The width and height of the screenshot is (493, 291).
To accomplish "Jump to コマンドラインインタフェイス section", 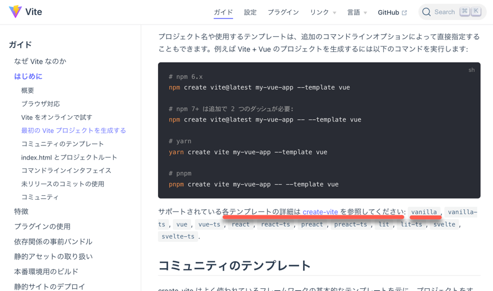I will 66,171.
